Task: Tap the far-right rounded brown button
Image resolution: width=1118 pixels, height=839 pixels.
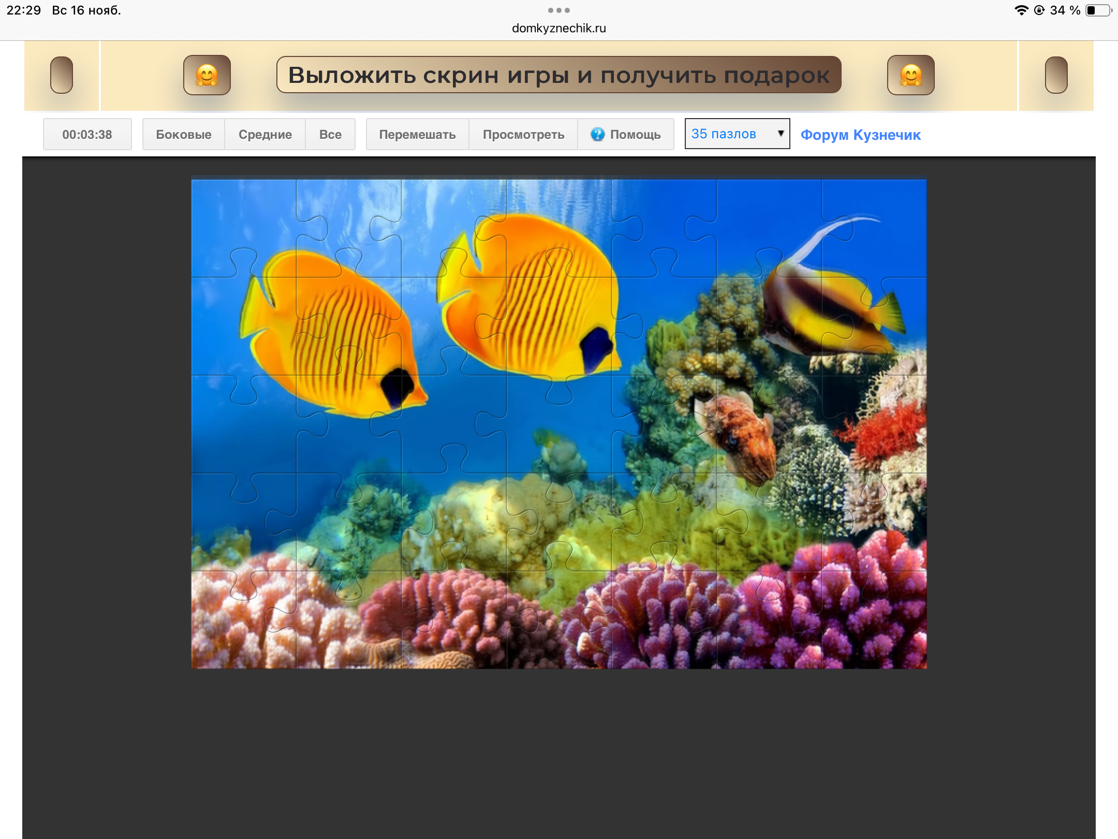Action: [1056, 75]
